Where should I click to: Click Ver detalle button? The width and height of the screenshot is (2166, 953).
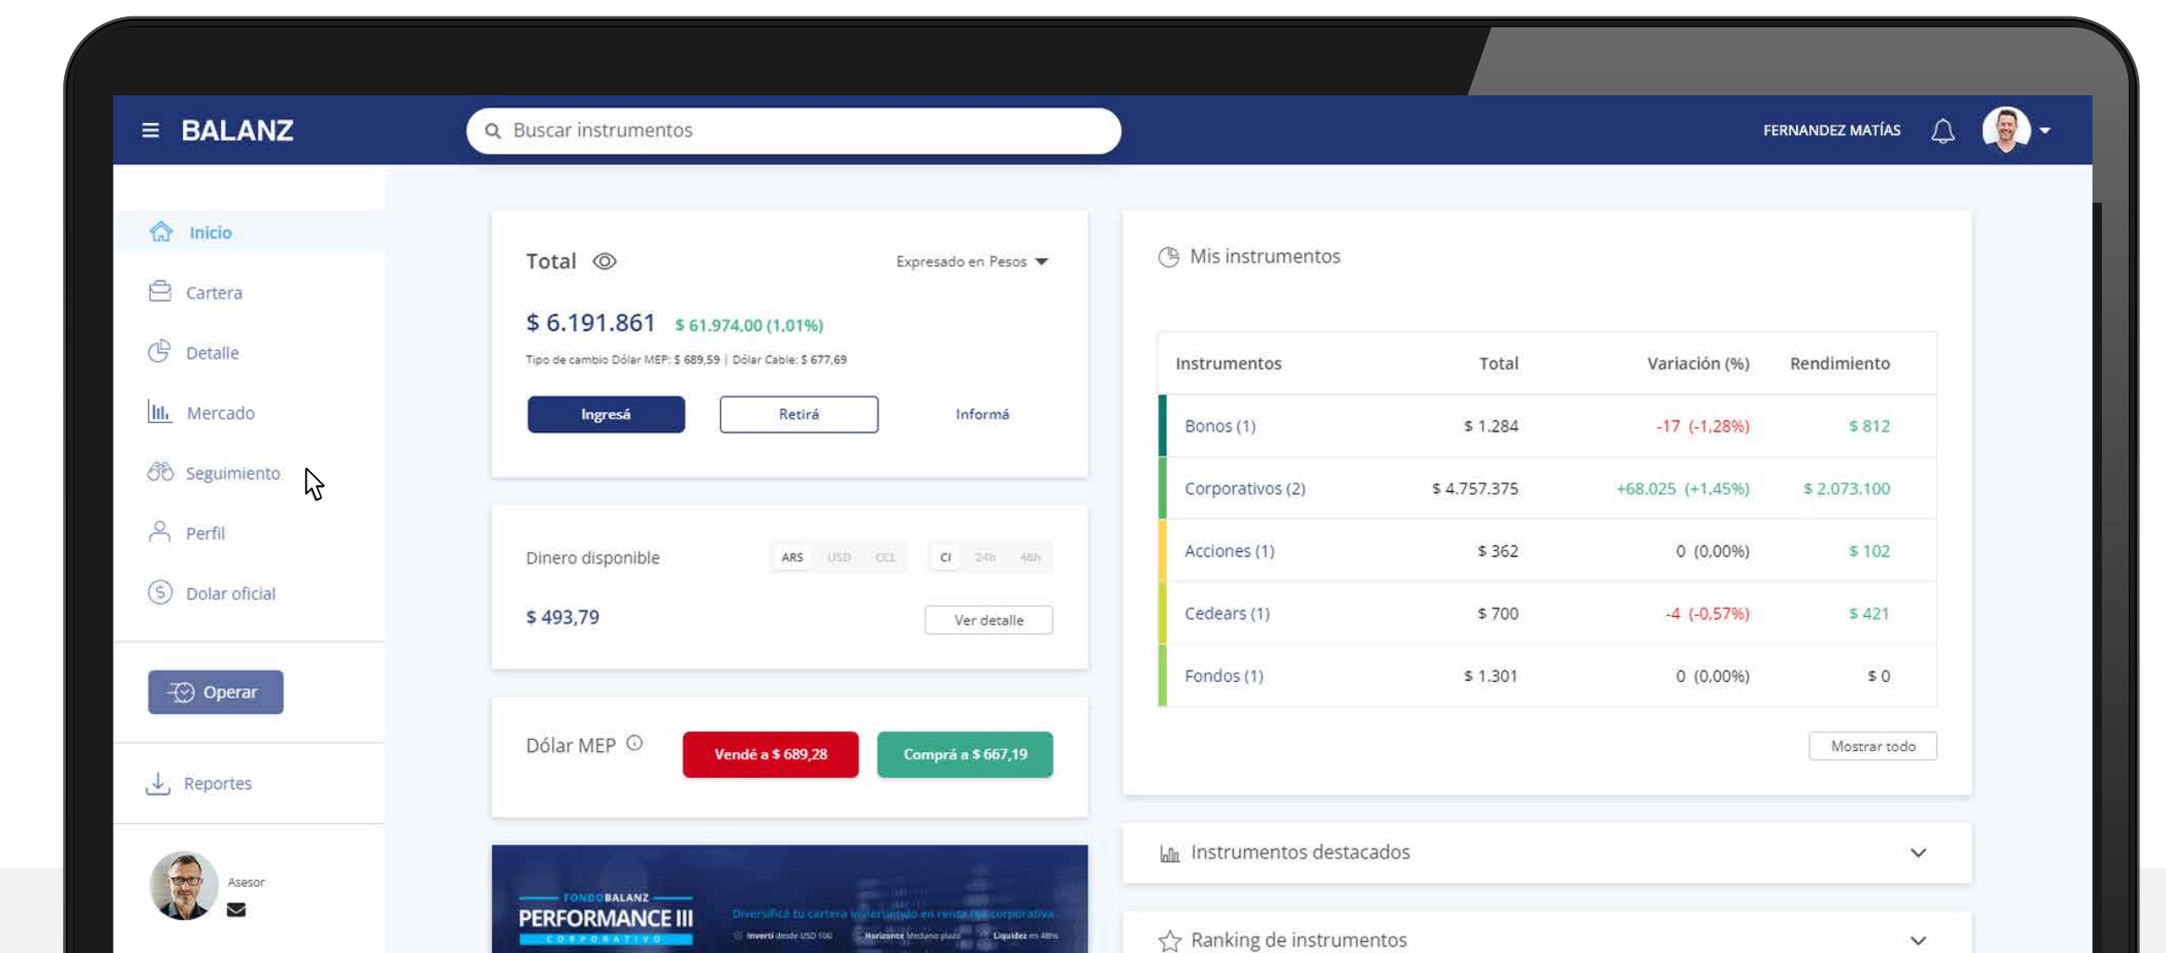point(989,619)
